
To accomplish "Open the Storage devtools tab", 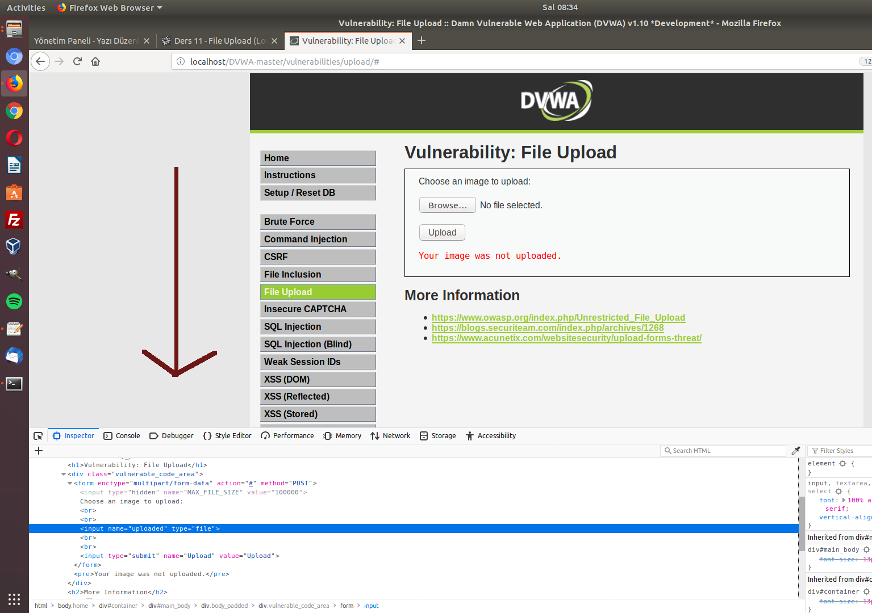I will tap(438, 436).
